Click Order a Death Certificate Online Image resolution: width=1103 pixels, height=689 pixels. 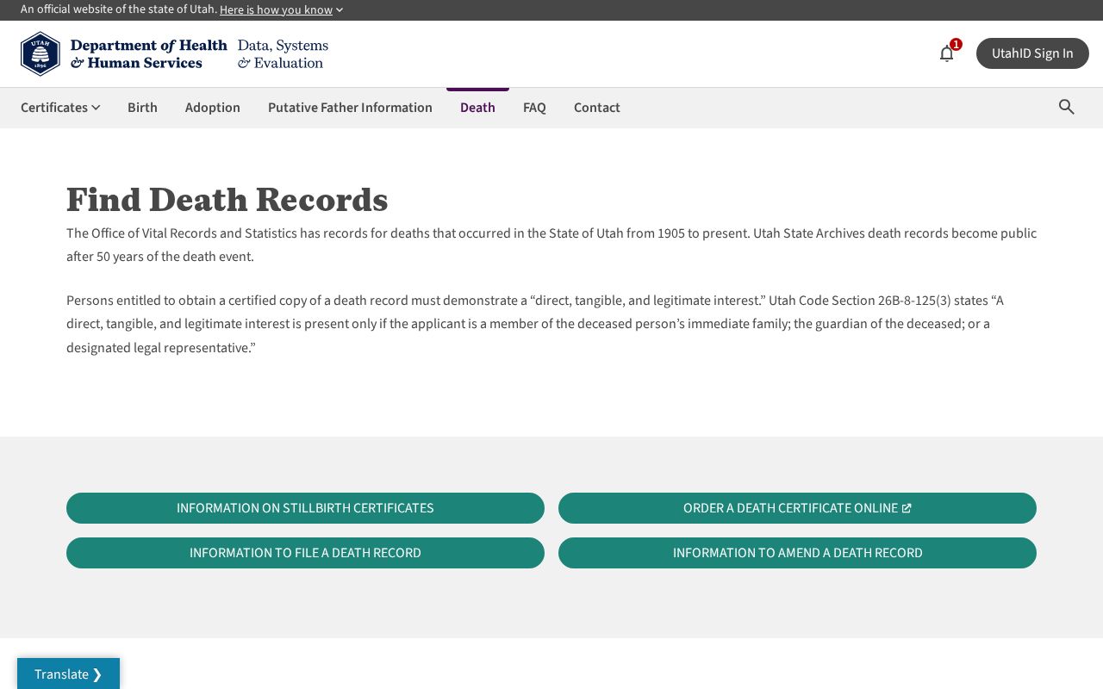tap(797, 508)
